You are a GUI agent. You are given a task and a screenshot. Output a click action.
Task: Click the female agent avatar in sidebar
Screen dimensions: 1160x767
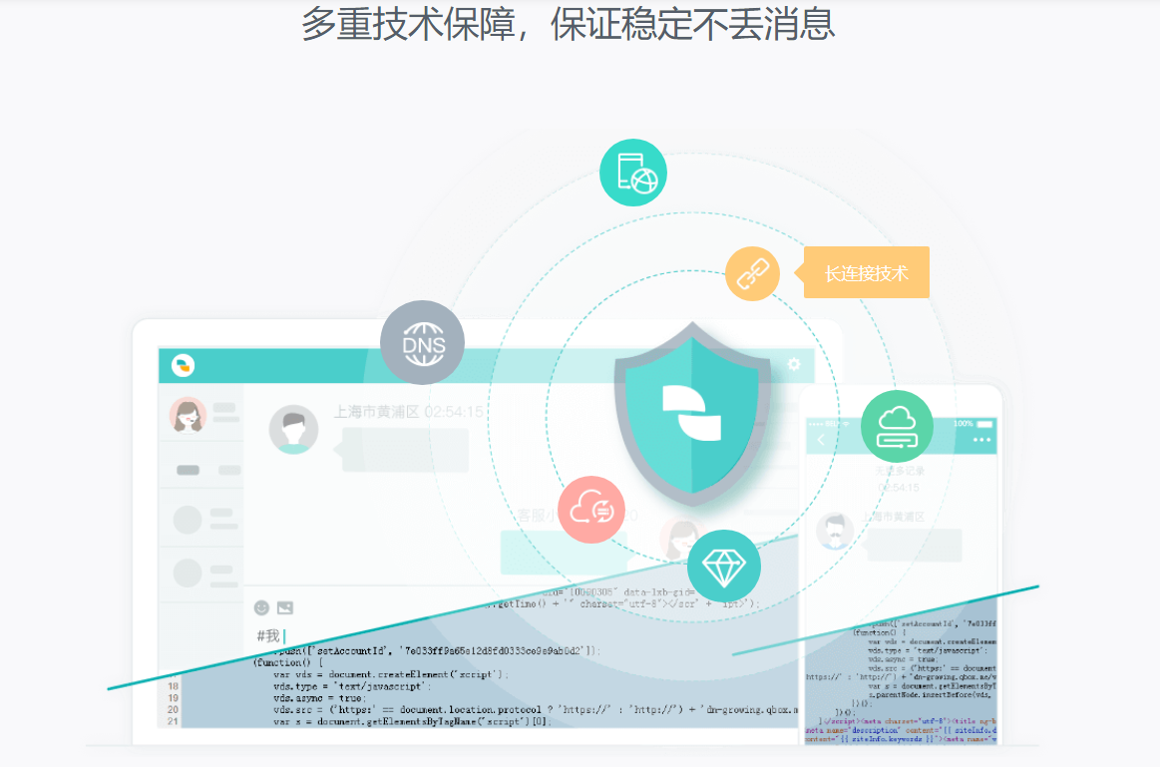click(x=188, y=415)
